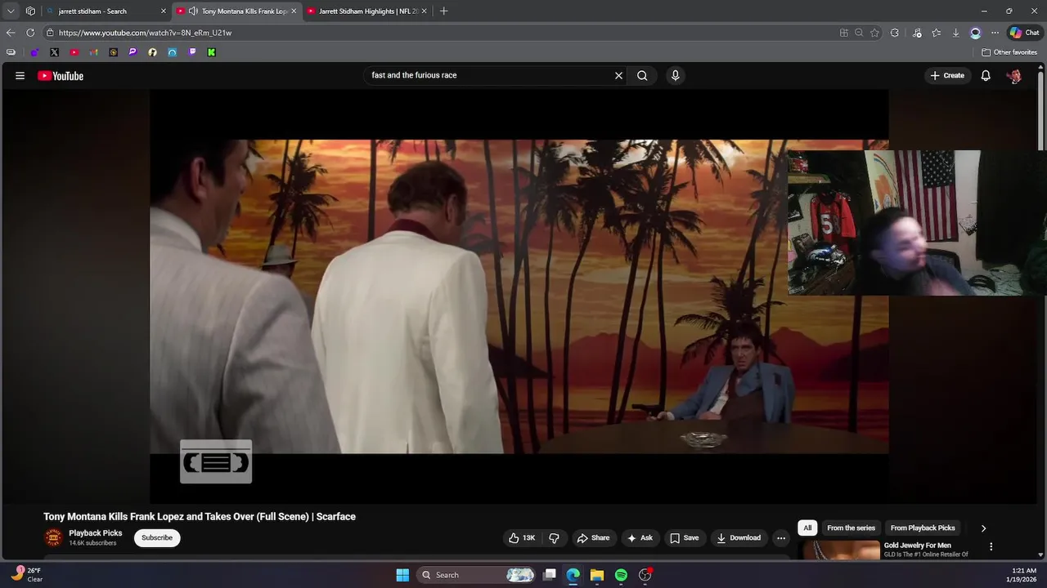
Task: Open the Playback Picks channel name link
Action: pos(96,533)
